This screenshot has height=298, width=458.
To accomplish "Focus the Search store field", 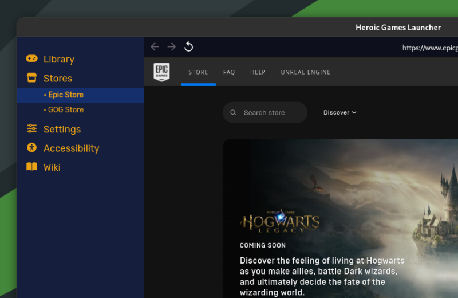I will [265, 112].
